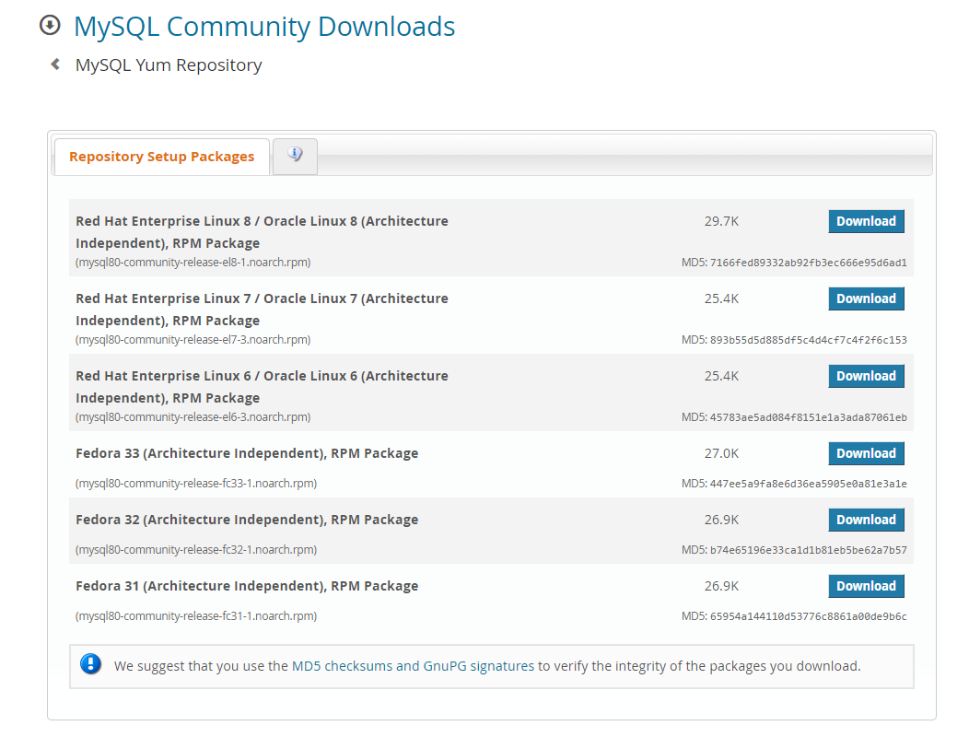Screen dimensions: 969x749
Task: Download the Fedora 31 RPM package
Action: tap(866, 586)
